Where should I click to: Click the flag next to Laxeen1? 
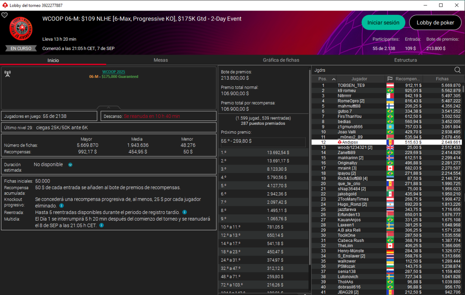click(x=390, y=225)
